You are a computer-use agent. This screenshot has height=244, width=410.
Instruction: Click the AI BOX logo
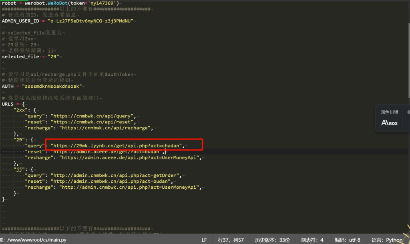click(389, 123)
